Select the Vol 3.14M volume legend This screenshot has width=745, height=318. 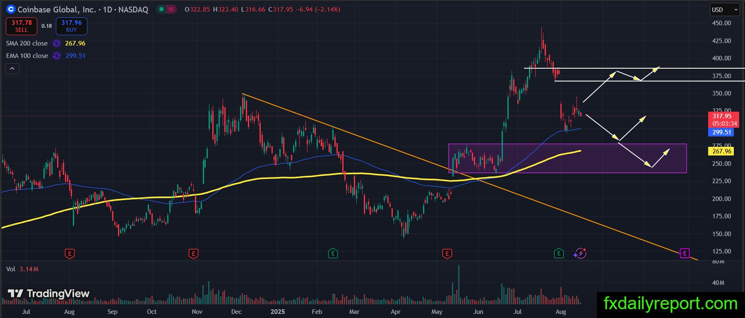(22, 269)
